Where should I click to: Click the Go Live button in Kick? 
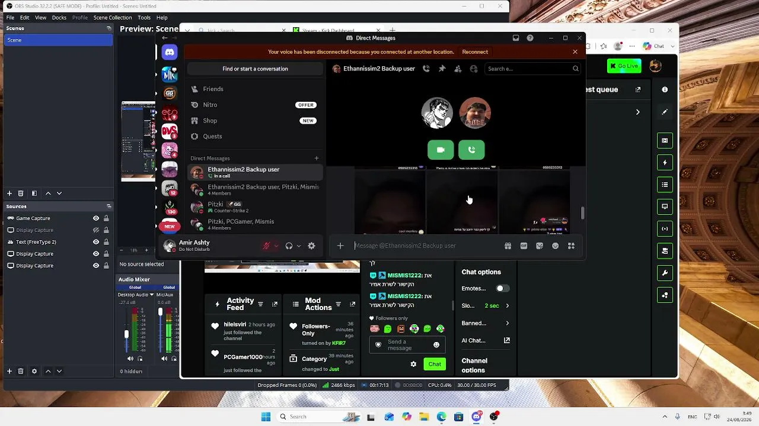624,66
